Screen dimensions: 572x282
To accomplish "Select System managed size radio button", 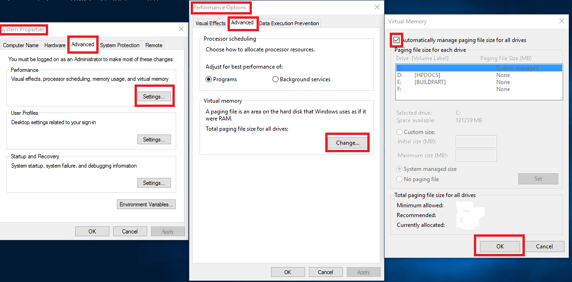I will (x=427, y=169).
